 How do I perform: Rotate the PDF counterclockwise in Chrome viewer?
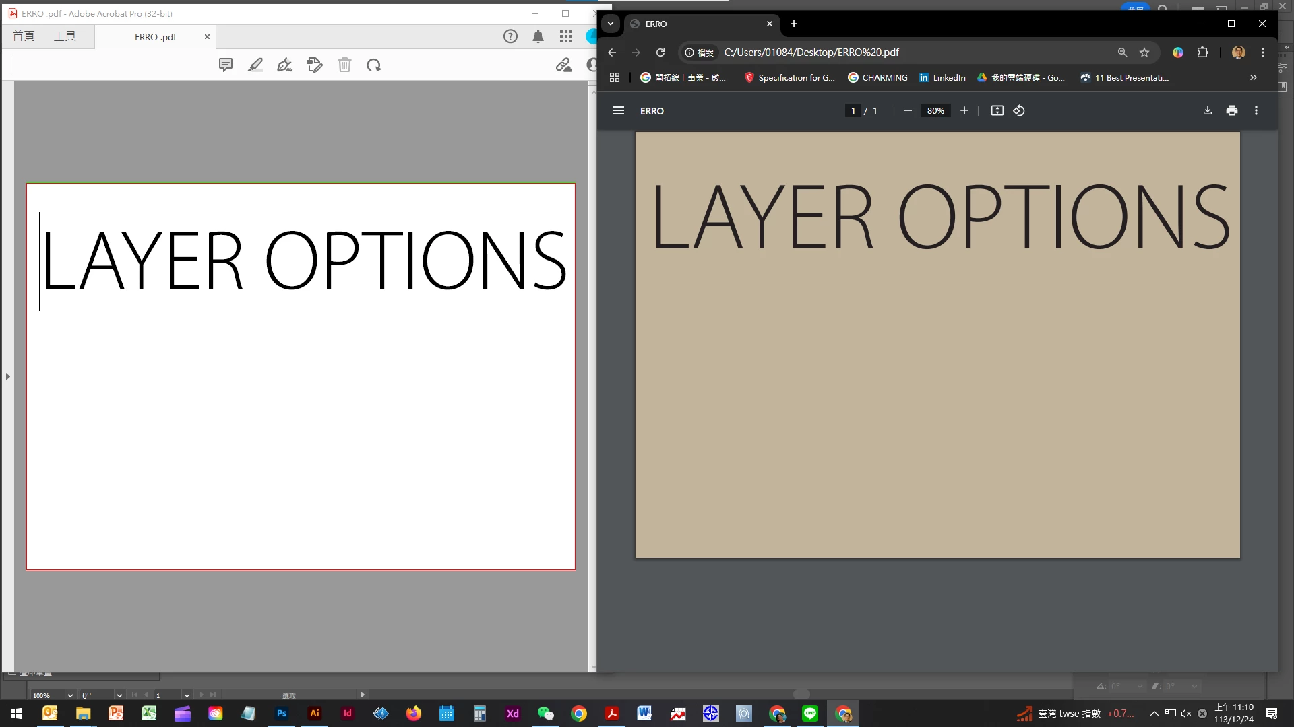point(1019,110)
